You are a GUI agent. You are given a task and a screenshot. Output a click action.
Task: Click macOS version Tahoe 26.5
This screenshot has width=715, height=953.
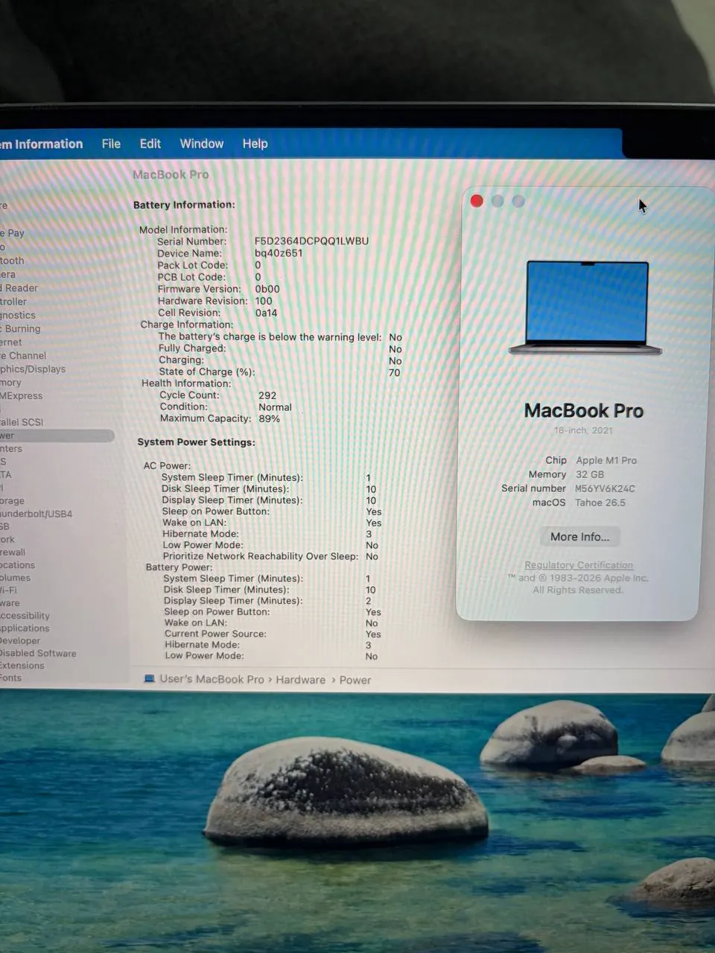600,503
